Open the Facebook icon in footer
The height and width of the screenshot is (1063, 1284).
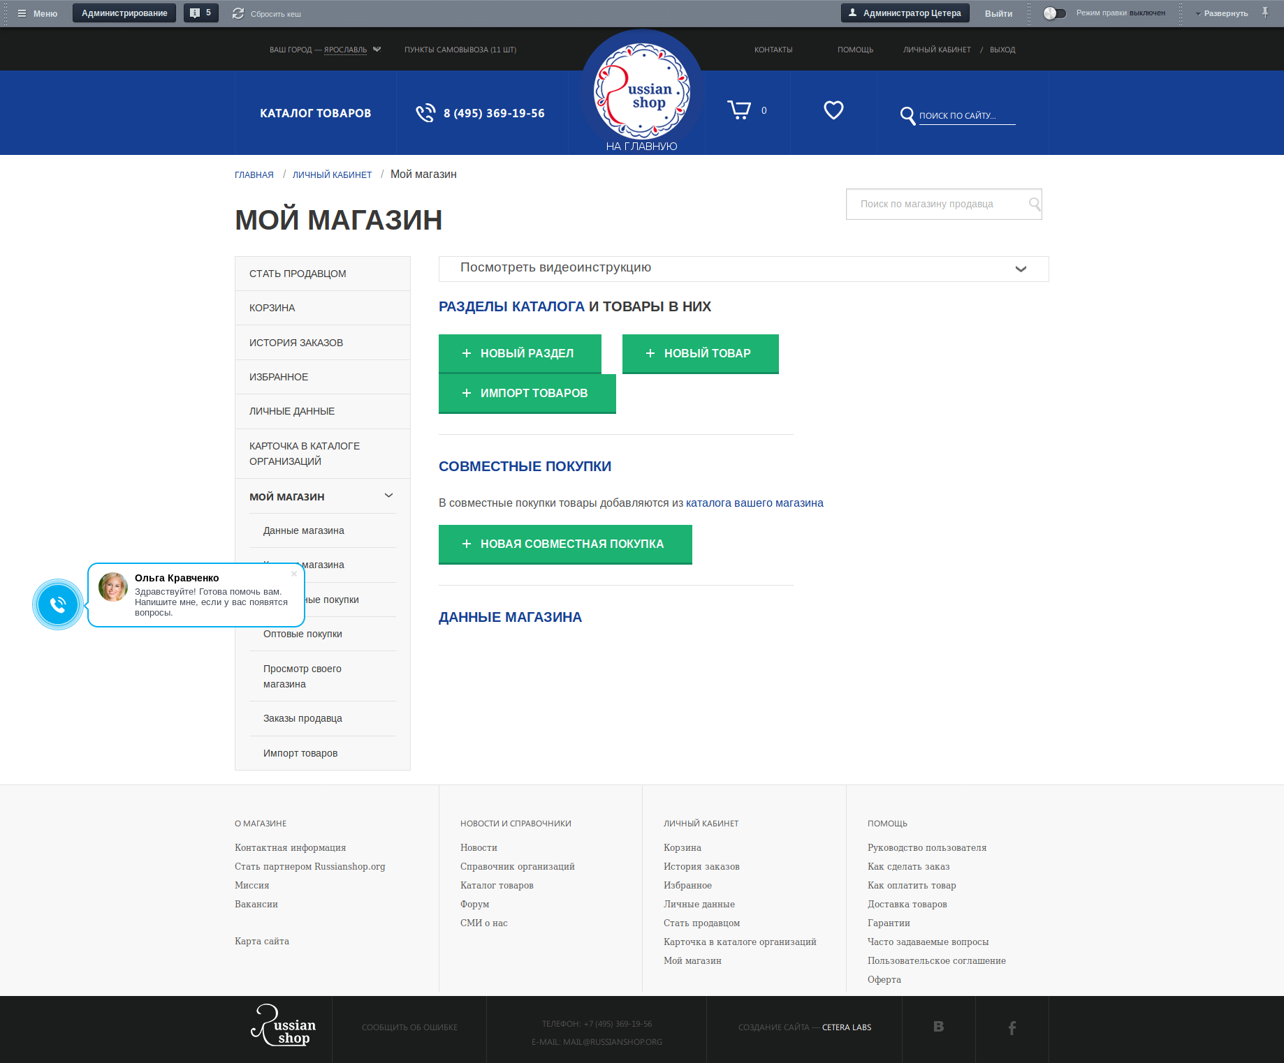click(1012, 1027)
